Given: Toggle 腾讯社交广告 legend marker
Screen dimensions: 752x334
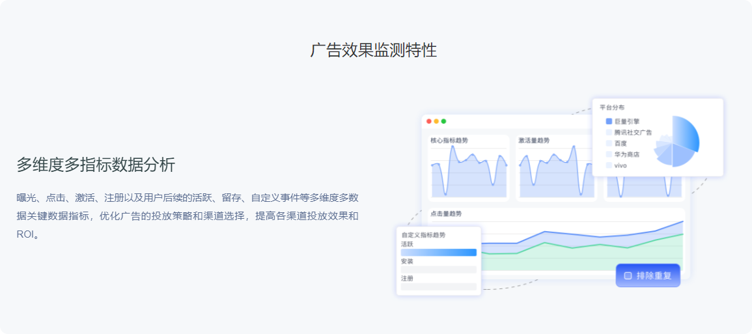Looking at the screenshot, I should (x=609, y=132).
